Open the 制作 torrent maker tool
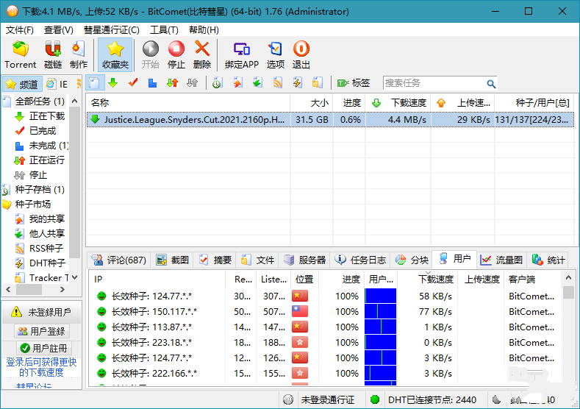 79,55
